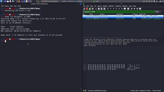Image resolution: width=164 pixels, height=92 pixels.
Task: Expand Internet Protocol Version 4 node
Action: (83, 42)
